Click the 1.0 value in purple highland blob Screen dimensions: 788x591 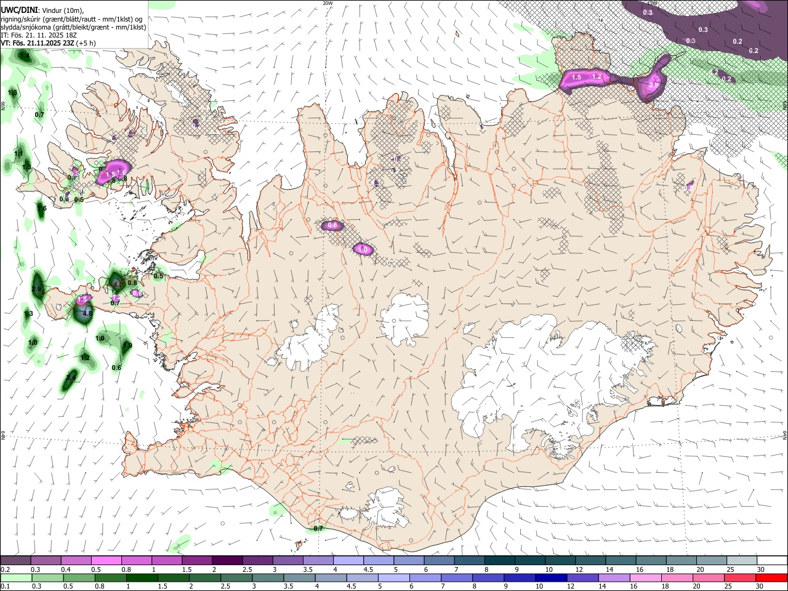point(363,249)
